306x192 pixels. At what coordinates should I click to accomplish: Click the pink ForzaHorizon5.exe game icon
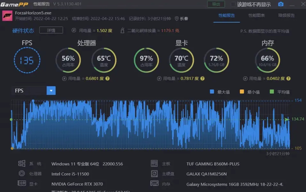[x=8, y=15]
